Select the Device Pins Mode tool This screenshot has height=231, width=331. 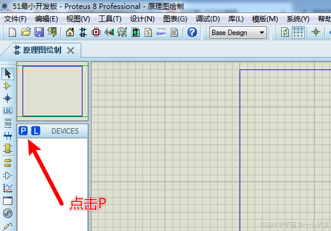click(x=8, y=175)
